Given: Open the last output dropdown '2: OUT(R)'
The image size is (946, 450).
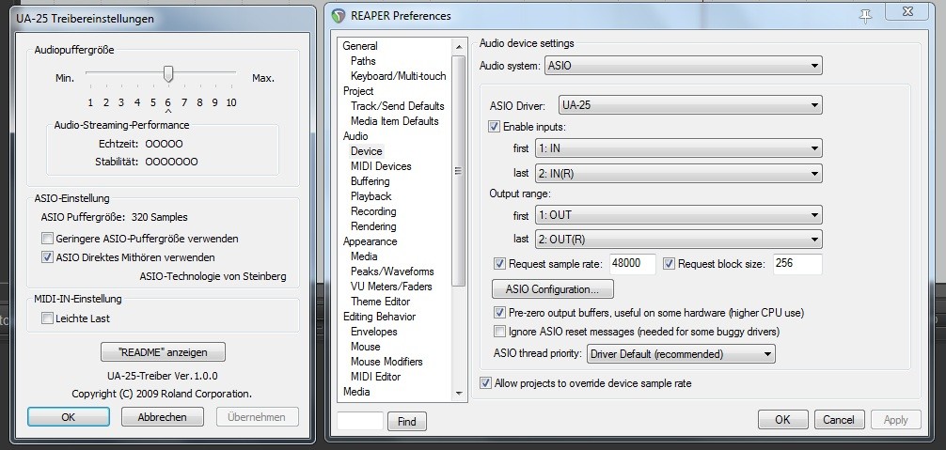Looking at the screenshot, I should pos(677,240).
